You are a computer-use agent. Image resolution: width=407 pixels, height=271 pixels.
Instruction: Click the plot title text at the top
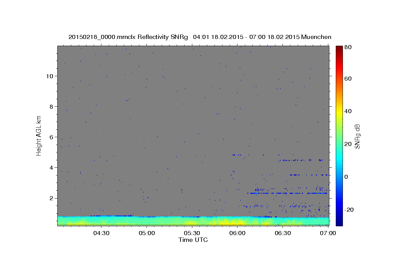click(x=200, y=37)
